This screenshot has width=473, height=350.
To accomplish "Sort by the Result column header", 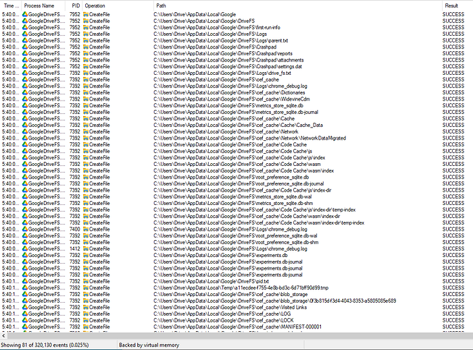I will (x=457, y=5).
